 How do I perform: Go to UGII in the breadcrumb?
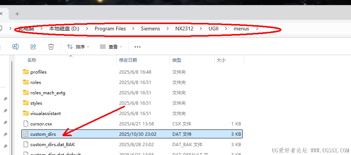click(x=213, y=29)
